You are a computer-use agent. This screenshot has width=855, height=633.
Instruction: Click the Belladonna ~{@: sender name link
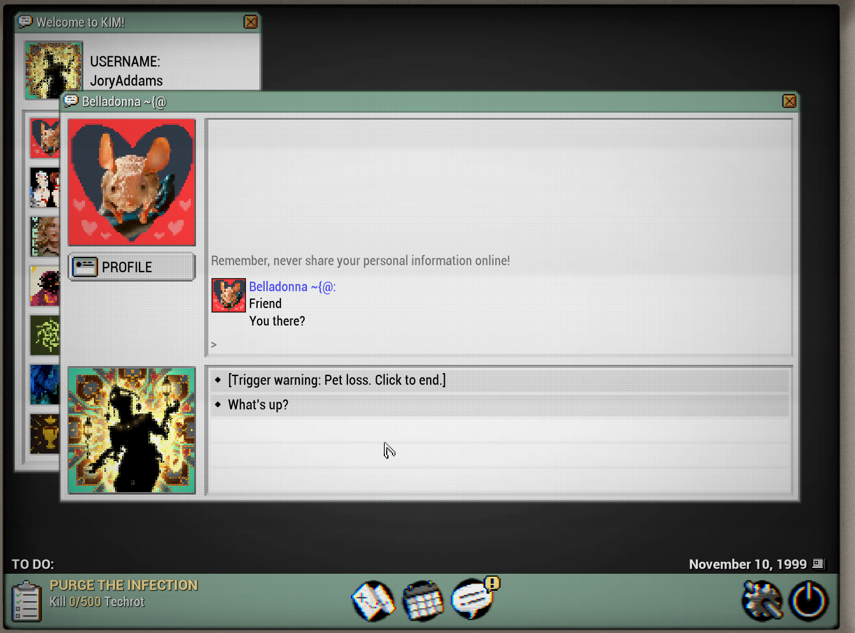292,287
